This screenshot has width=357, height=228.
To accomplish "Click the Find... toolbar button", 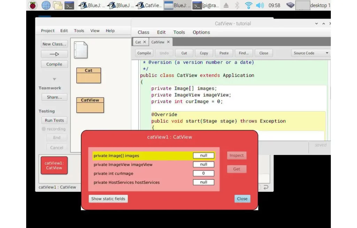I will point(244,53).
